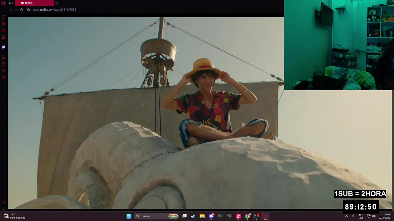Mute the Netflix tab audio speaker icon
Screen dimensions: 394x221
[x=22, y=3]
